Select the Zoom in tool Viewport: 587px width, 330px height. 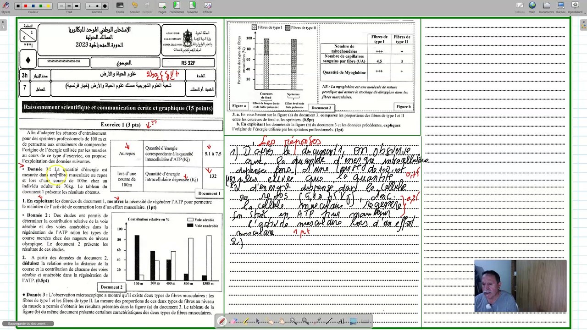pyautogui.click(x=293, y=321)
